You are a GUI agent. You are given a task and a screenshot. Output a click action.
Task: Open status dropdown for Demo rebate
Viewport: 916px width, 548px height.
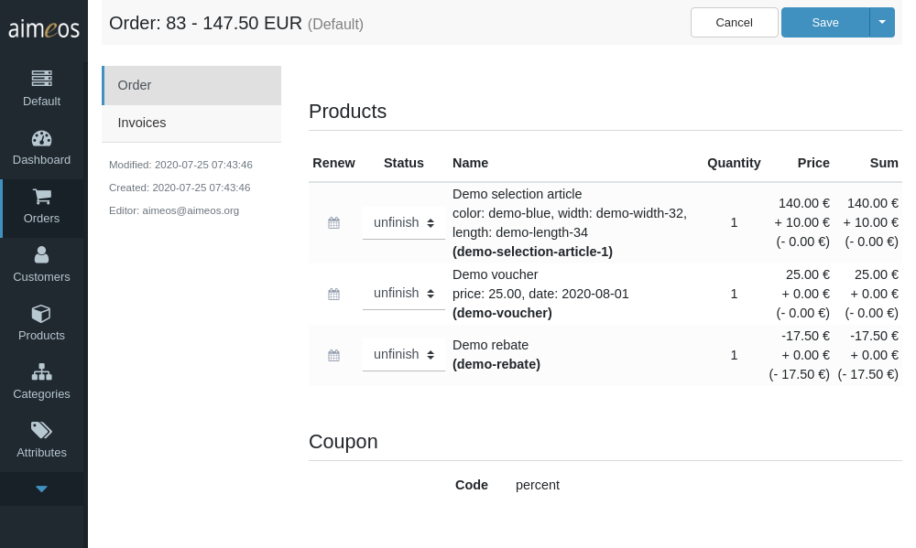pyautogui.click(x=404, y=355)
